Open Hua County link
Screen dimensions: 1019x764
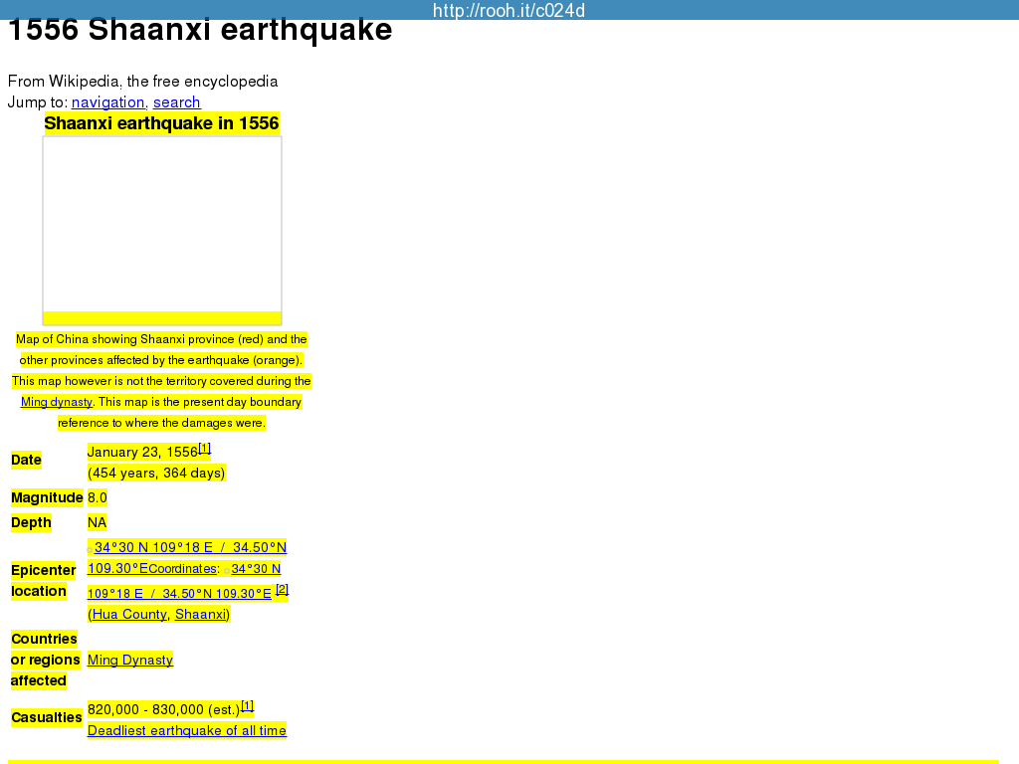coord(129,615)
